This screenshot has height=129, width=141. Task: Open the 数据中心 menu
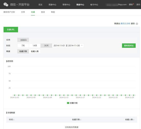pyautogui.click(x=80, y=5)
